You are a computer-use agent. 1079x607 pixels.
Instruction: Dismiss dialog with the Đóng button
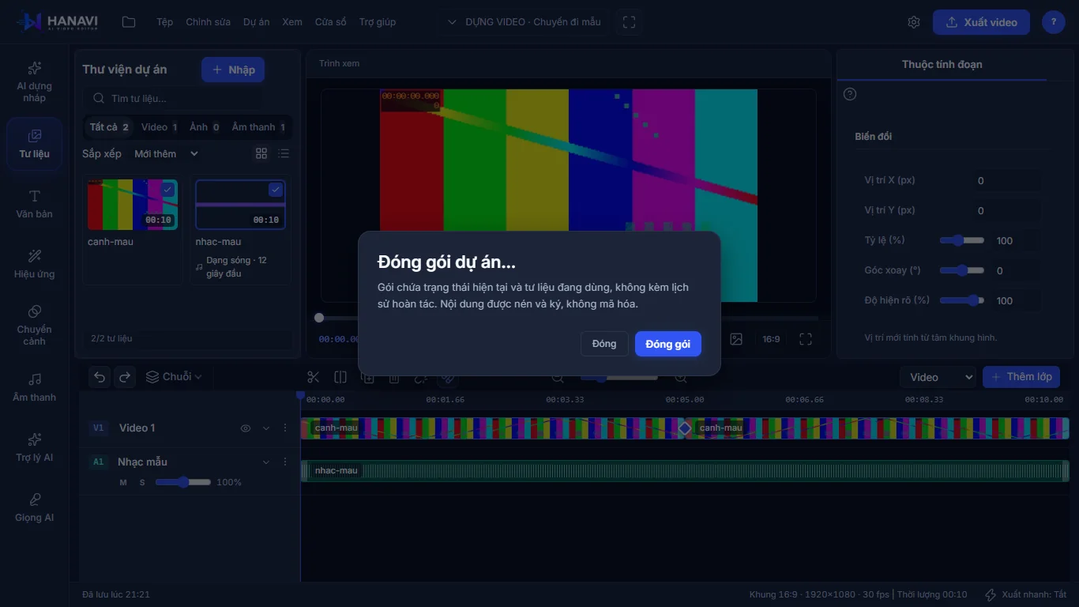coord(604,344)
